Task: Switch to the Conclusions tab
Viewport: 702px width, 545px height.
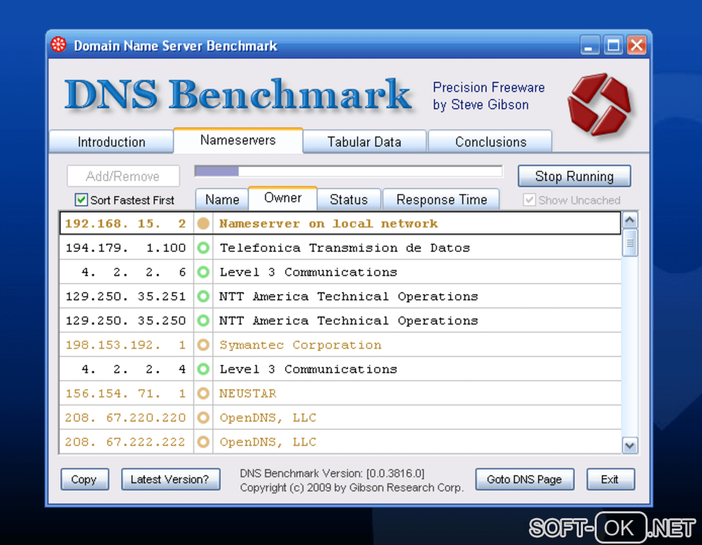Action: pos(490,142)
